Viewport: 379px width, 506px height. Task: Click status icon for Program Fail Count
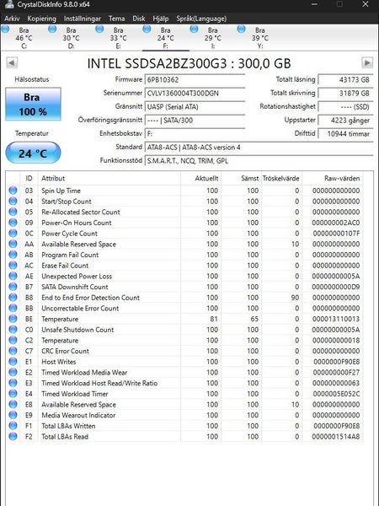(13, 255)
